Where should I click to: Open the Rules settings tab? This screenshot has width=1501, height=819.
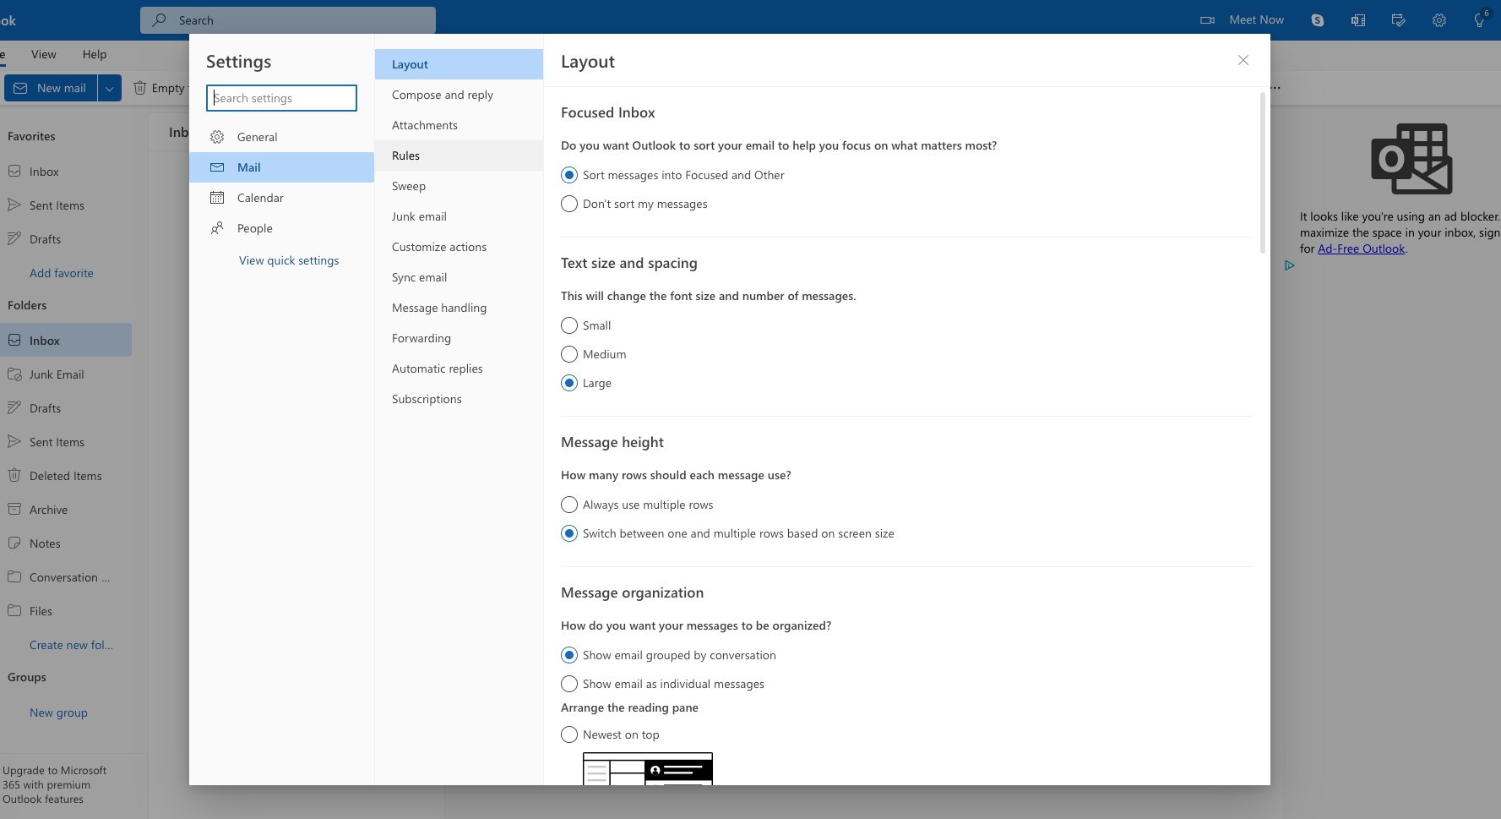click(405, 156)
